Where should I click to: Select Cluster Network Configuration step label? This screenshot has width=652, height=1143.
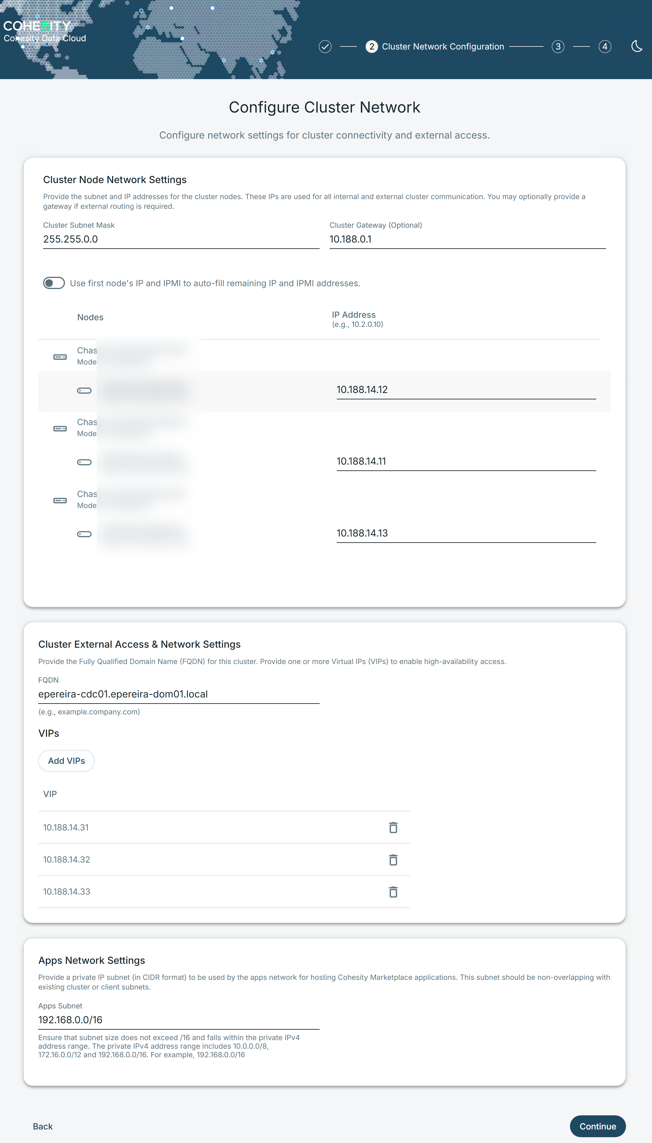(442, 47)
